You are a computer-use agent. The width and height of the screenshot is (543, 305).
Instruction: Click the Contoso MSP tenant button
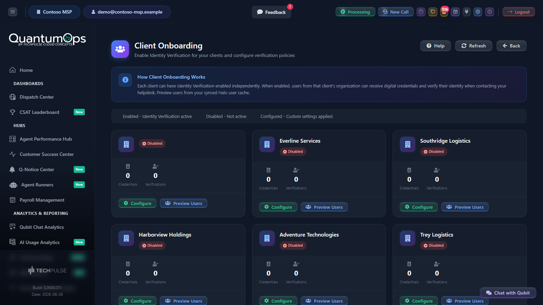pyautogui.click(x=54, y=12)
